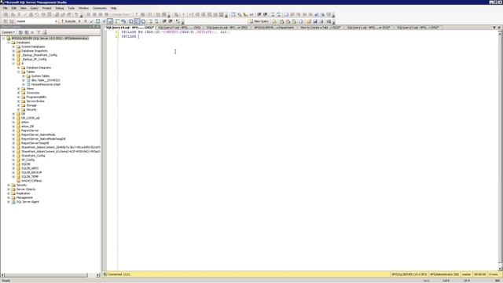Click in the query editor after second DECLARE
Image resolution: width=503 pixels, height=283 pixels.
click(x=139, y=37)
